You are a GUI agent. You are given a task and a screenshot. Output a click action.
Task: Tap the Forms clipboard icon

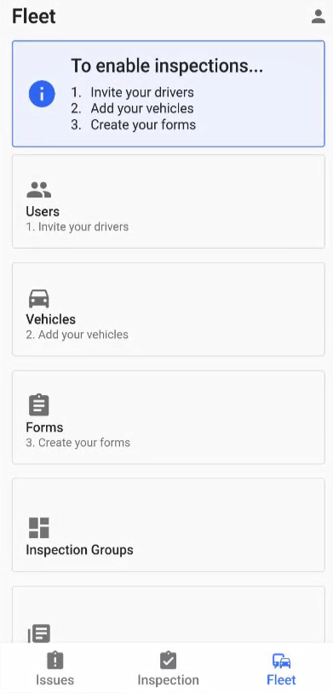click(39, 405)
